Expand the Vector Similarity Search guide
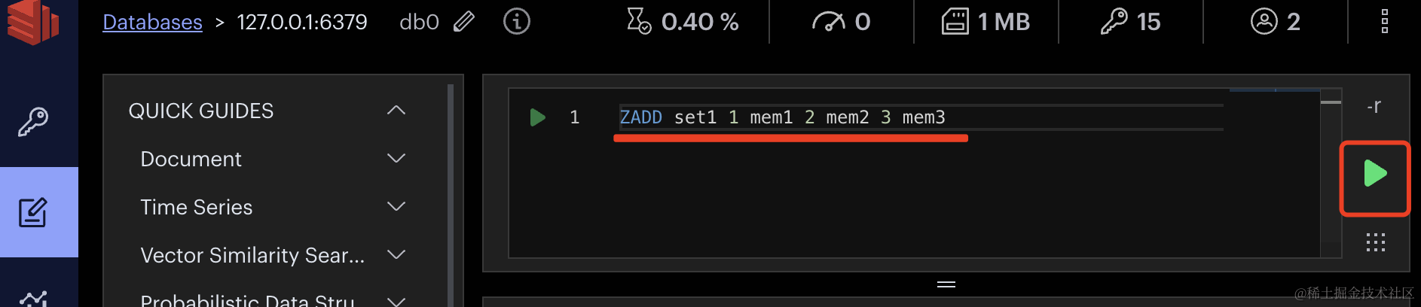 point(396,255)
